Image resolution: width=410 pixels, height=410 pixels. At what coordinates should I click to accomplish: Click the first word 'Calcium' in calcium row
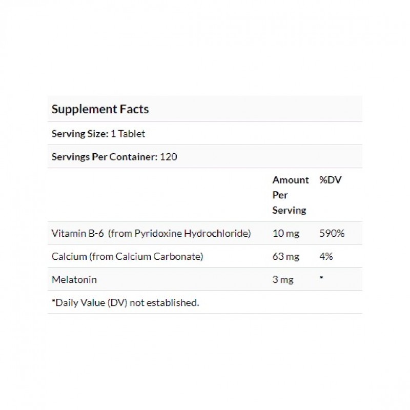tap(66, 256)
